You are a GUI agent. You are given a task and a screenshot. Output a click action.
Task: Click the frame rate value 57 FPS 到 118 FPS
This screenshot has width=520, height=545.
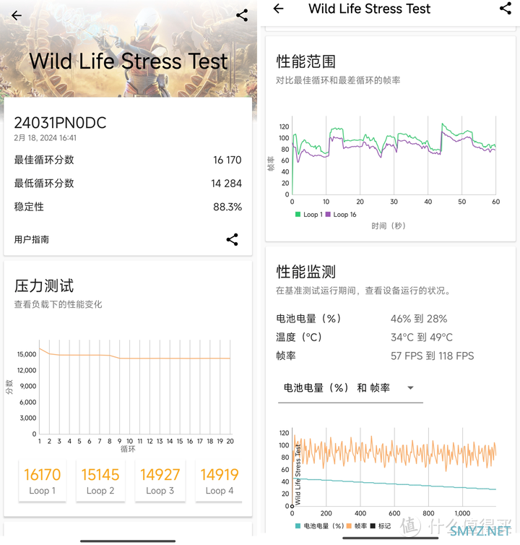432,356
